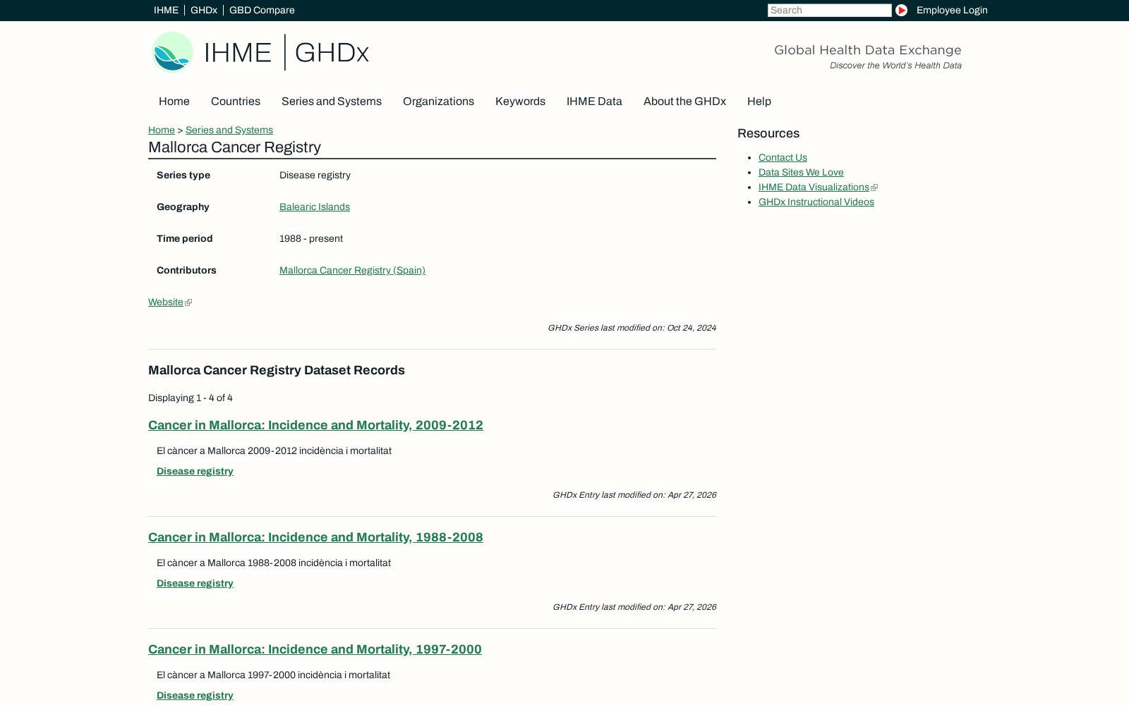Focus the Search input field
The width and height of the screenshot is (1129, 705).
[829, 10]
